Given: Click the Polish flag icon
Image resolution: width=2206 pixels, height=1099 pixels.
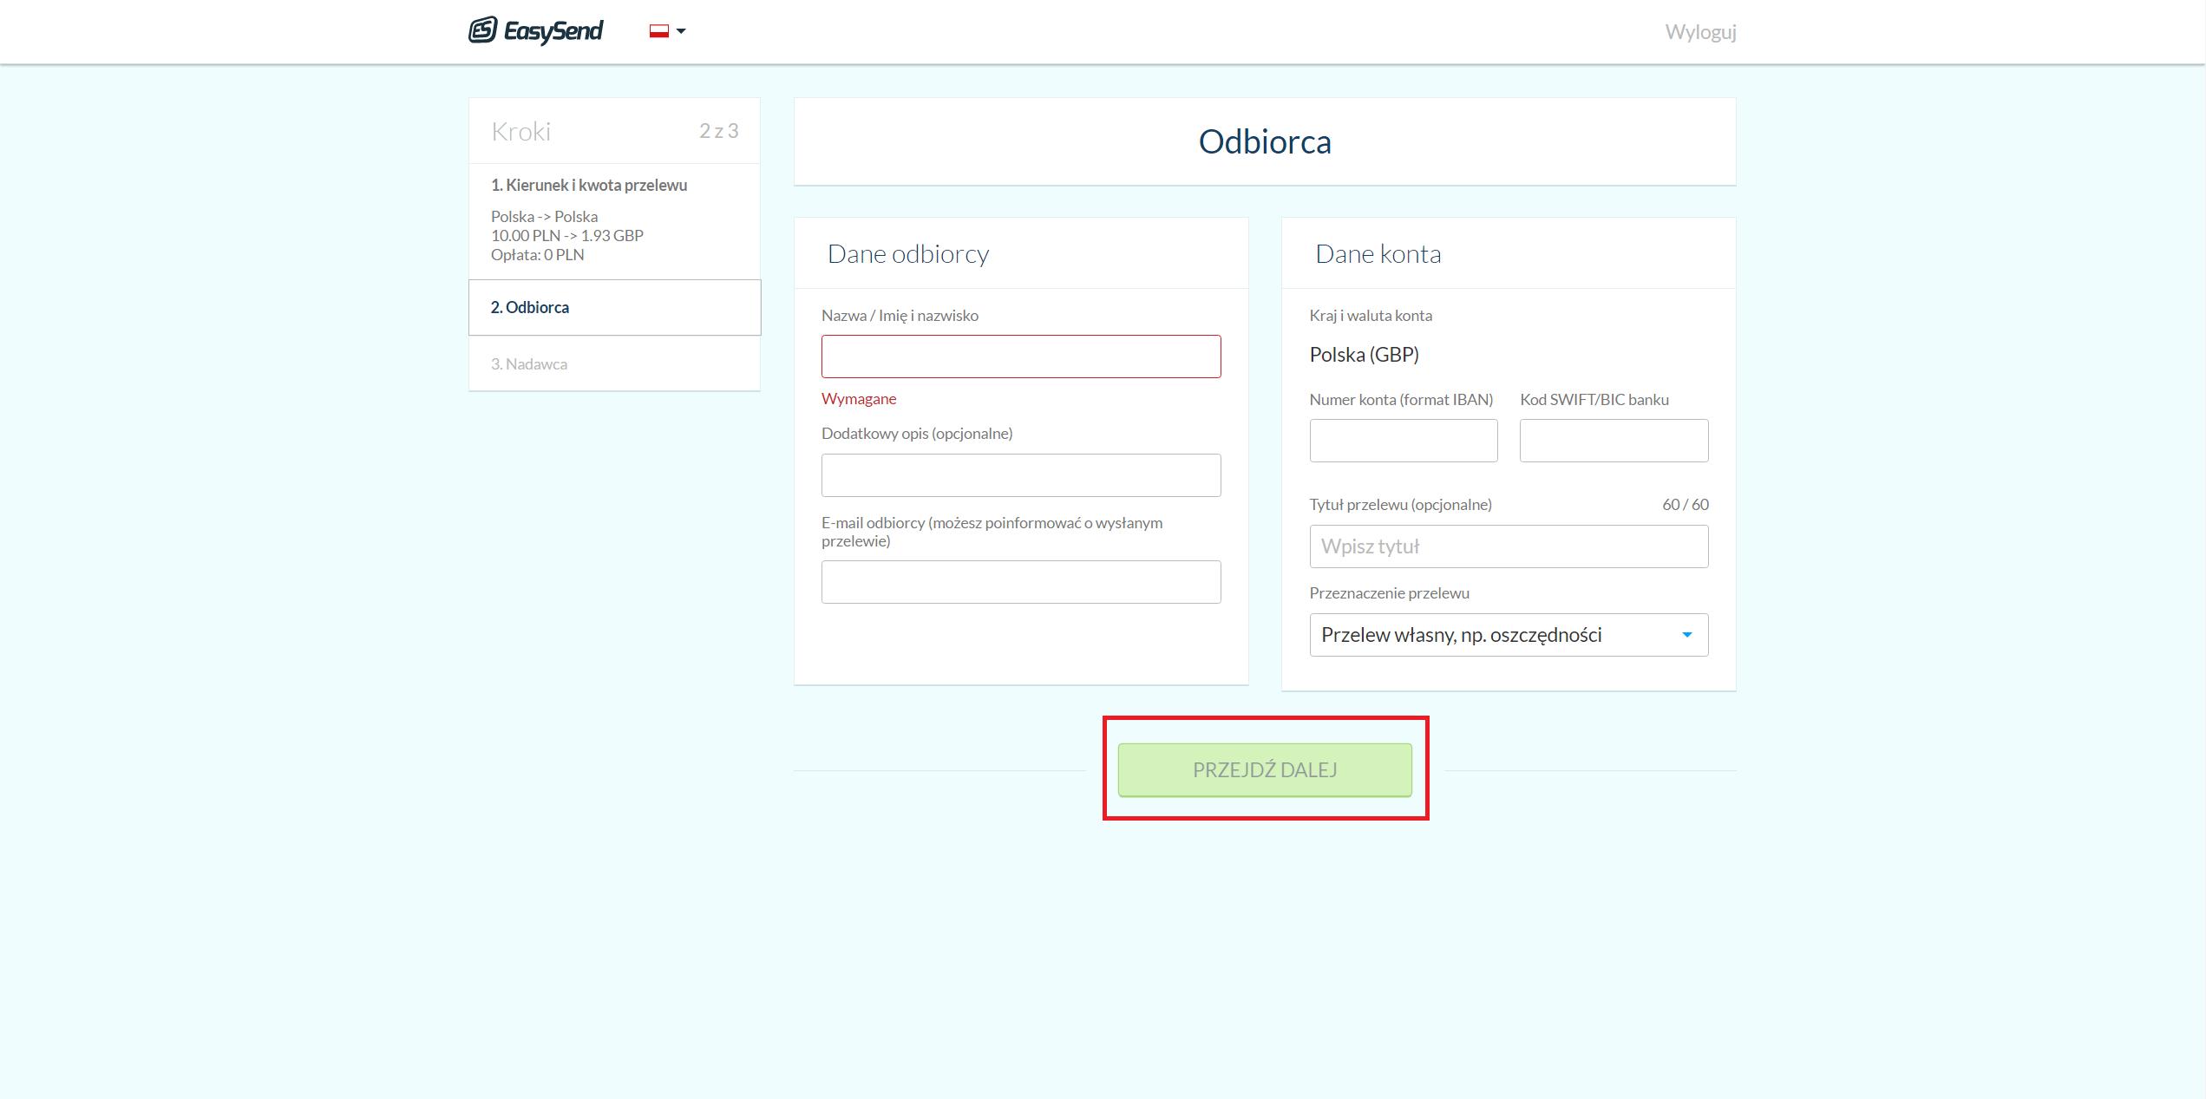Looking at the screenshot, I should click(x=659, y=31).
